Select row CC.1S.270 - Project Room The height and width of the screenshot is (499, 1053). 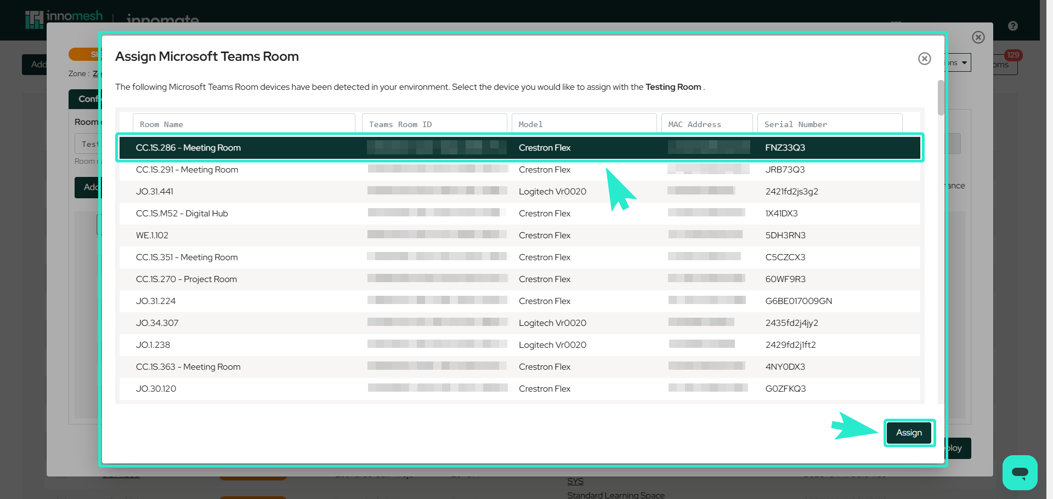coord(519,279)
